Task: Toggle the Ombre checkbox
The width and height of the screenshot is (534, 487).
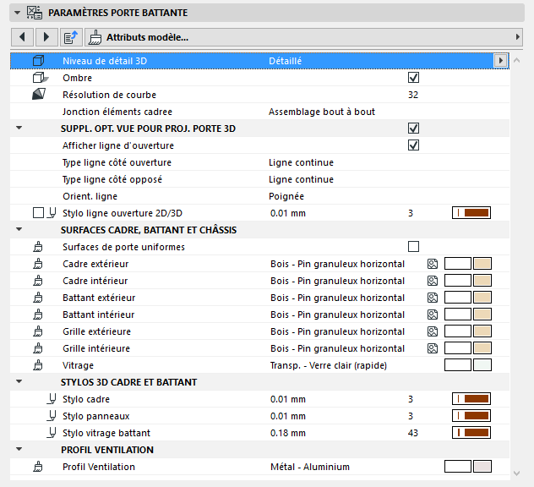Action: coord(413,78)
